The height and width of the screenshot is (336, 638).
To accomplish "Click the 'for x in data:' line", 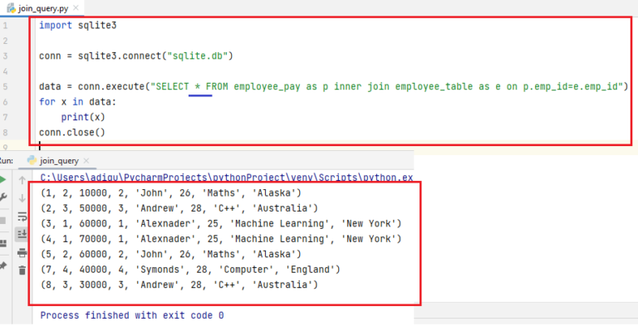I will [x=78, y=101].
